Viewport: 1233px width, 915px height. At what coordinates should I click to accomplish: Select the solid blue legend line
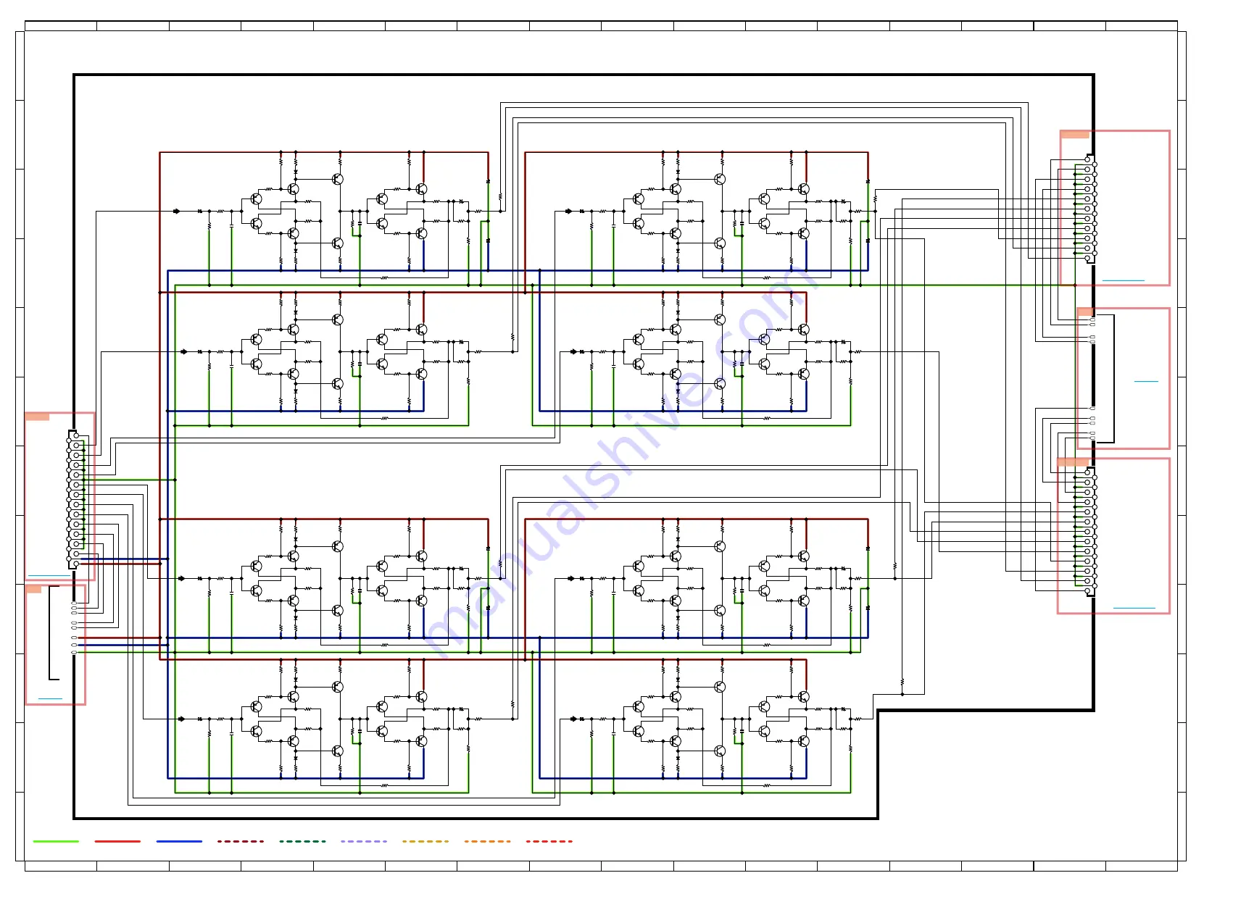[x=179, y=841]
